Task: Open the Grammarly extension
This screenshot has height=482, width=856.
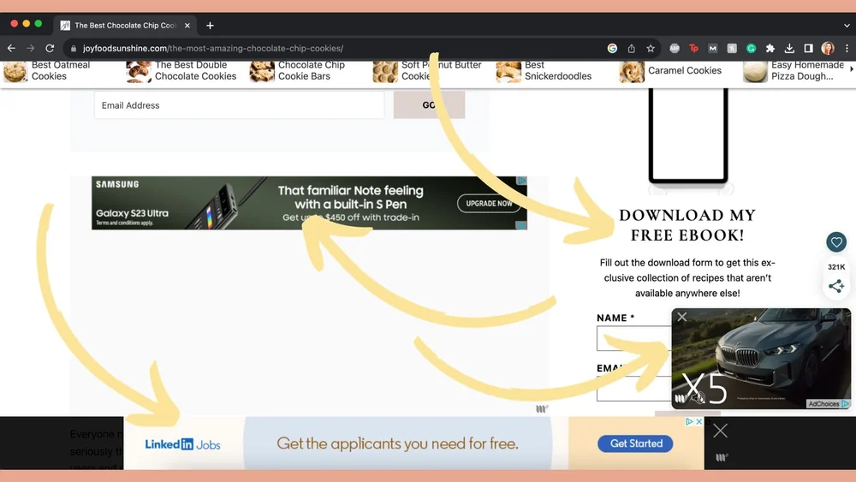Action: 752,48
